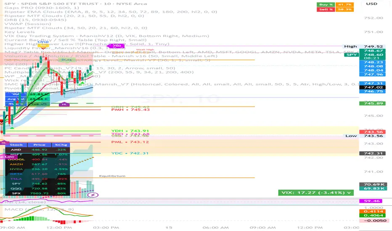
Task: Click the red 'Sell %' cell
Action: pyautogui.click(x=326, y=10)
